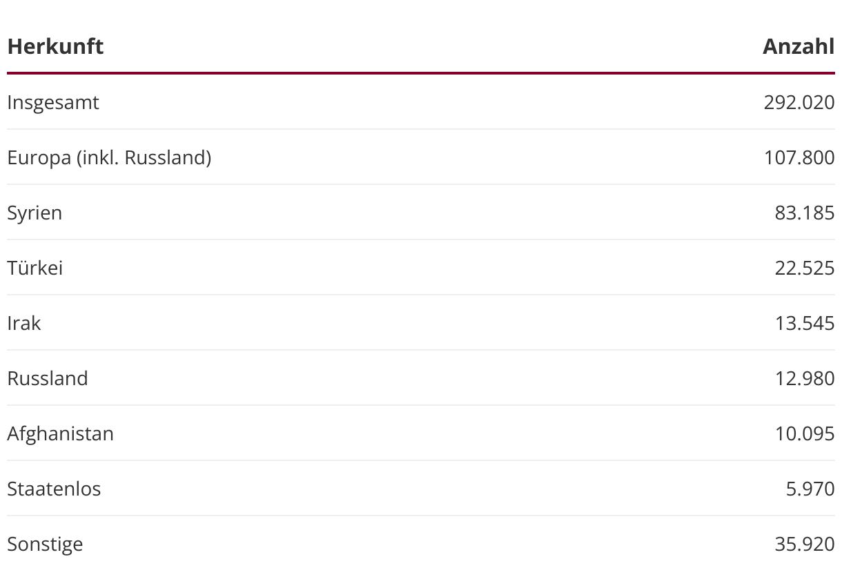Click the Herkunft column header
This screenshot has height=577, width=842.
tap(55, 46)
